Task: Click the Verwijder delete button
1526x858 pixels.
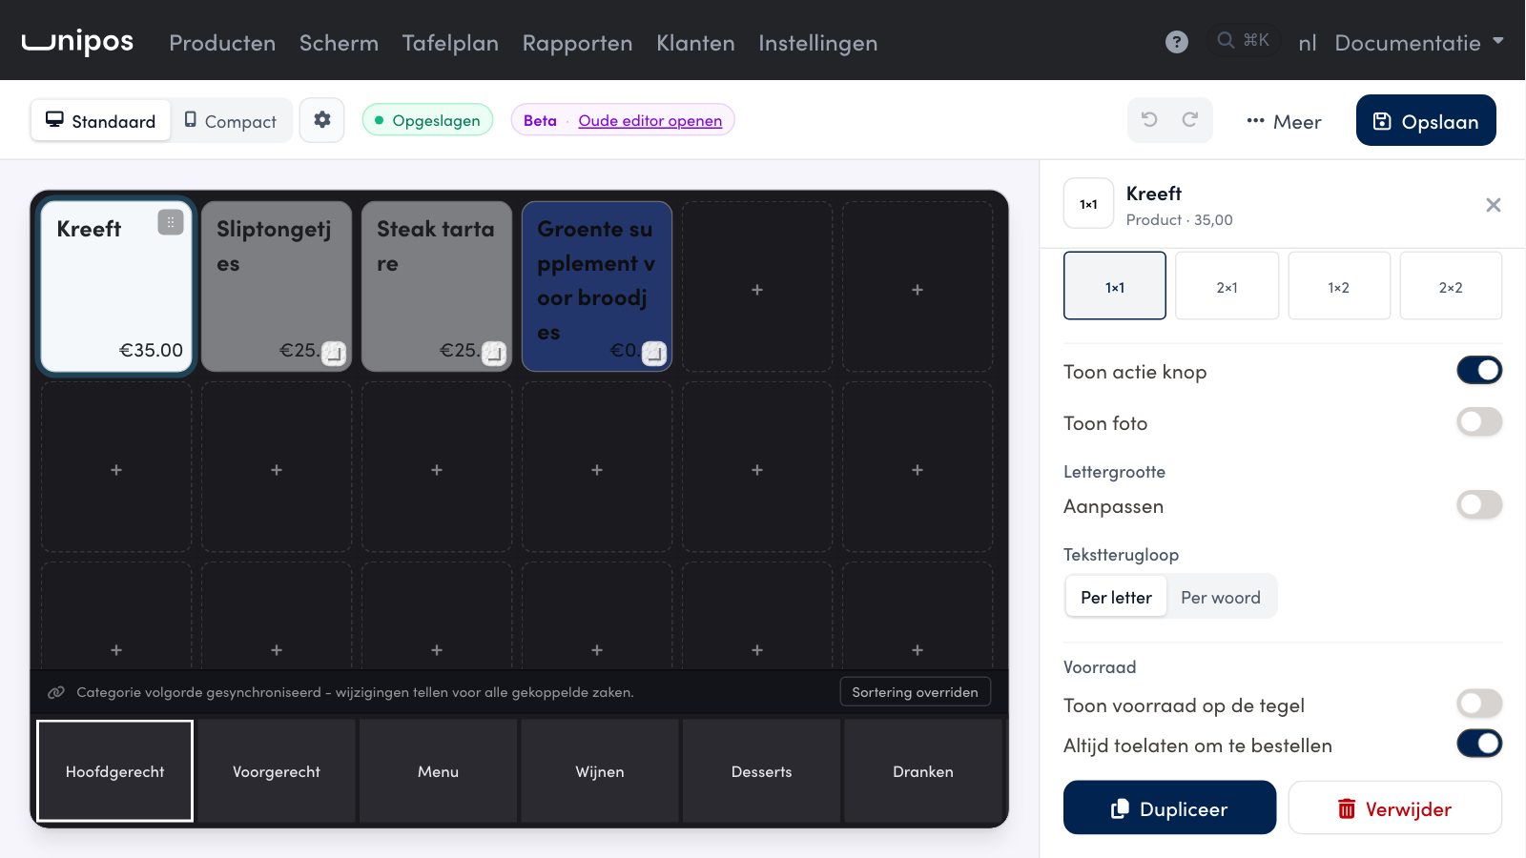Action: point(1394,807)
